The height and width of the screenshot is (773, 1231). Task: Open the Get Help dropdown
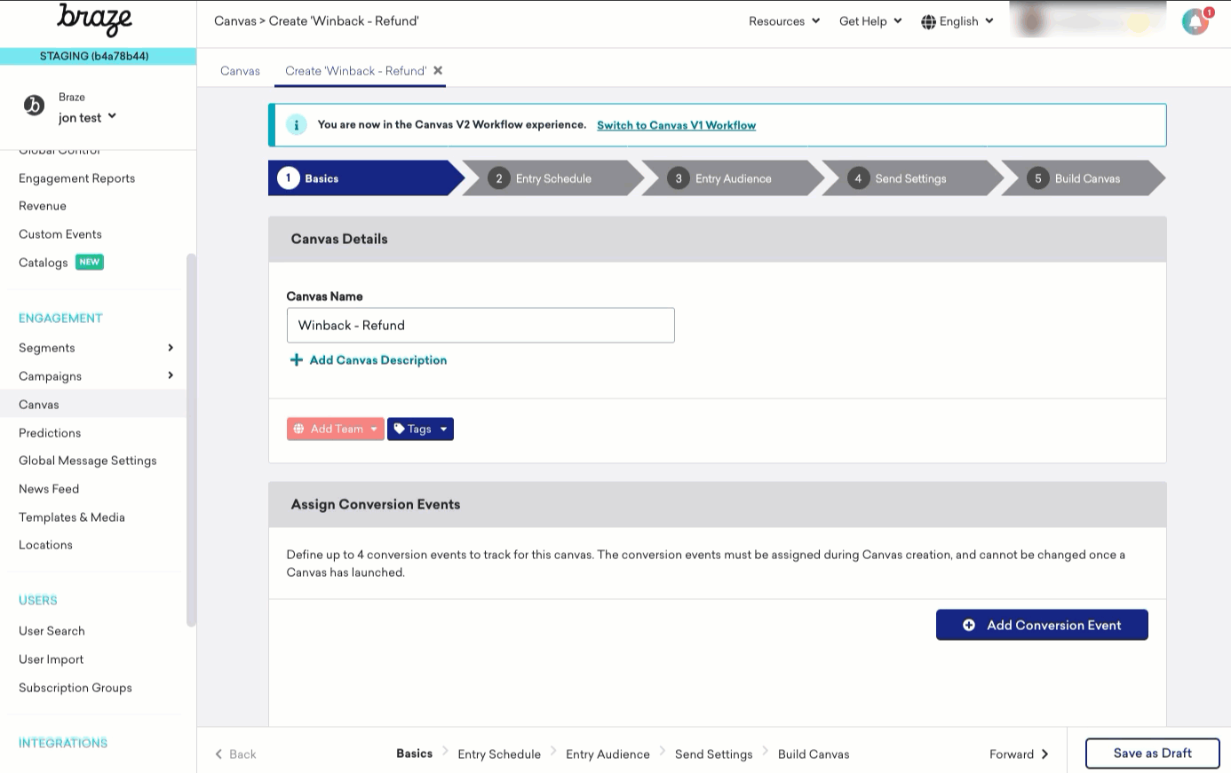coord(870,21)
